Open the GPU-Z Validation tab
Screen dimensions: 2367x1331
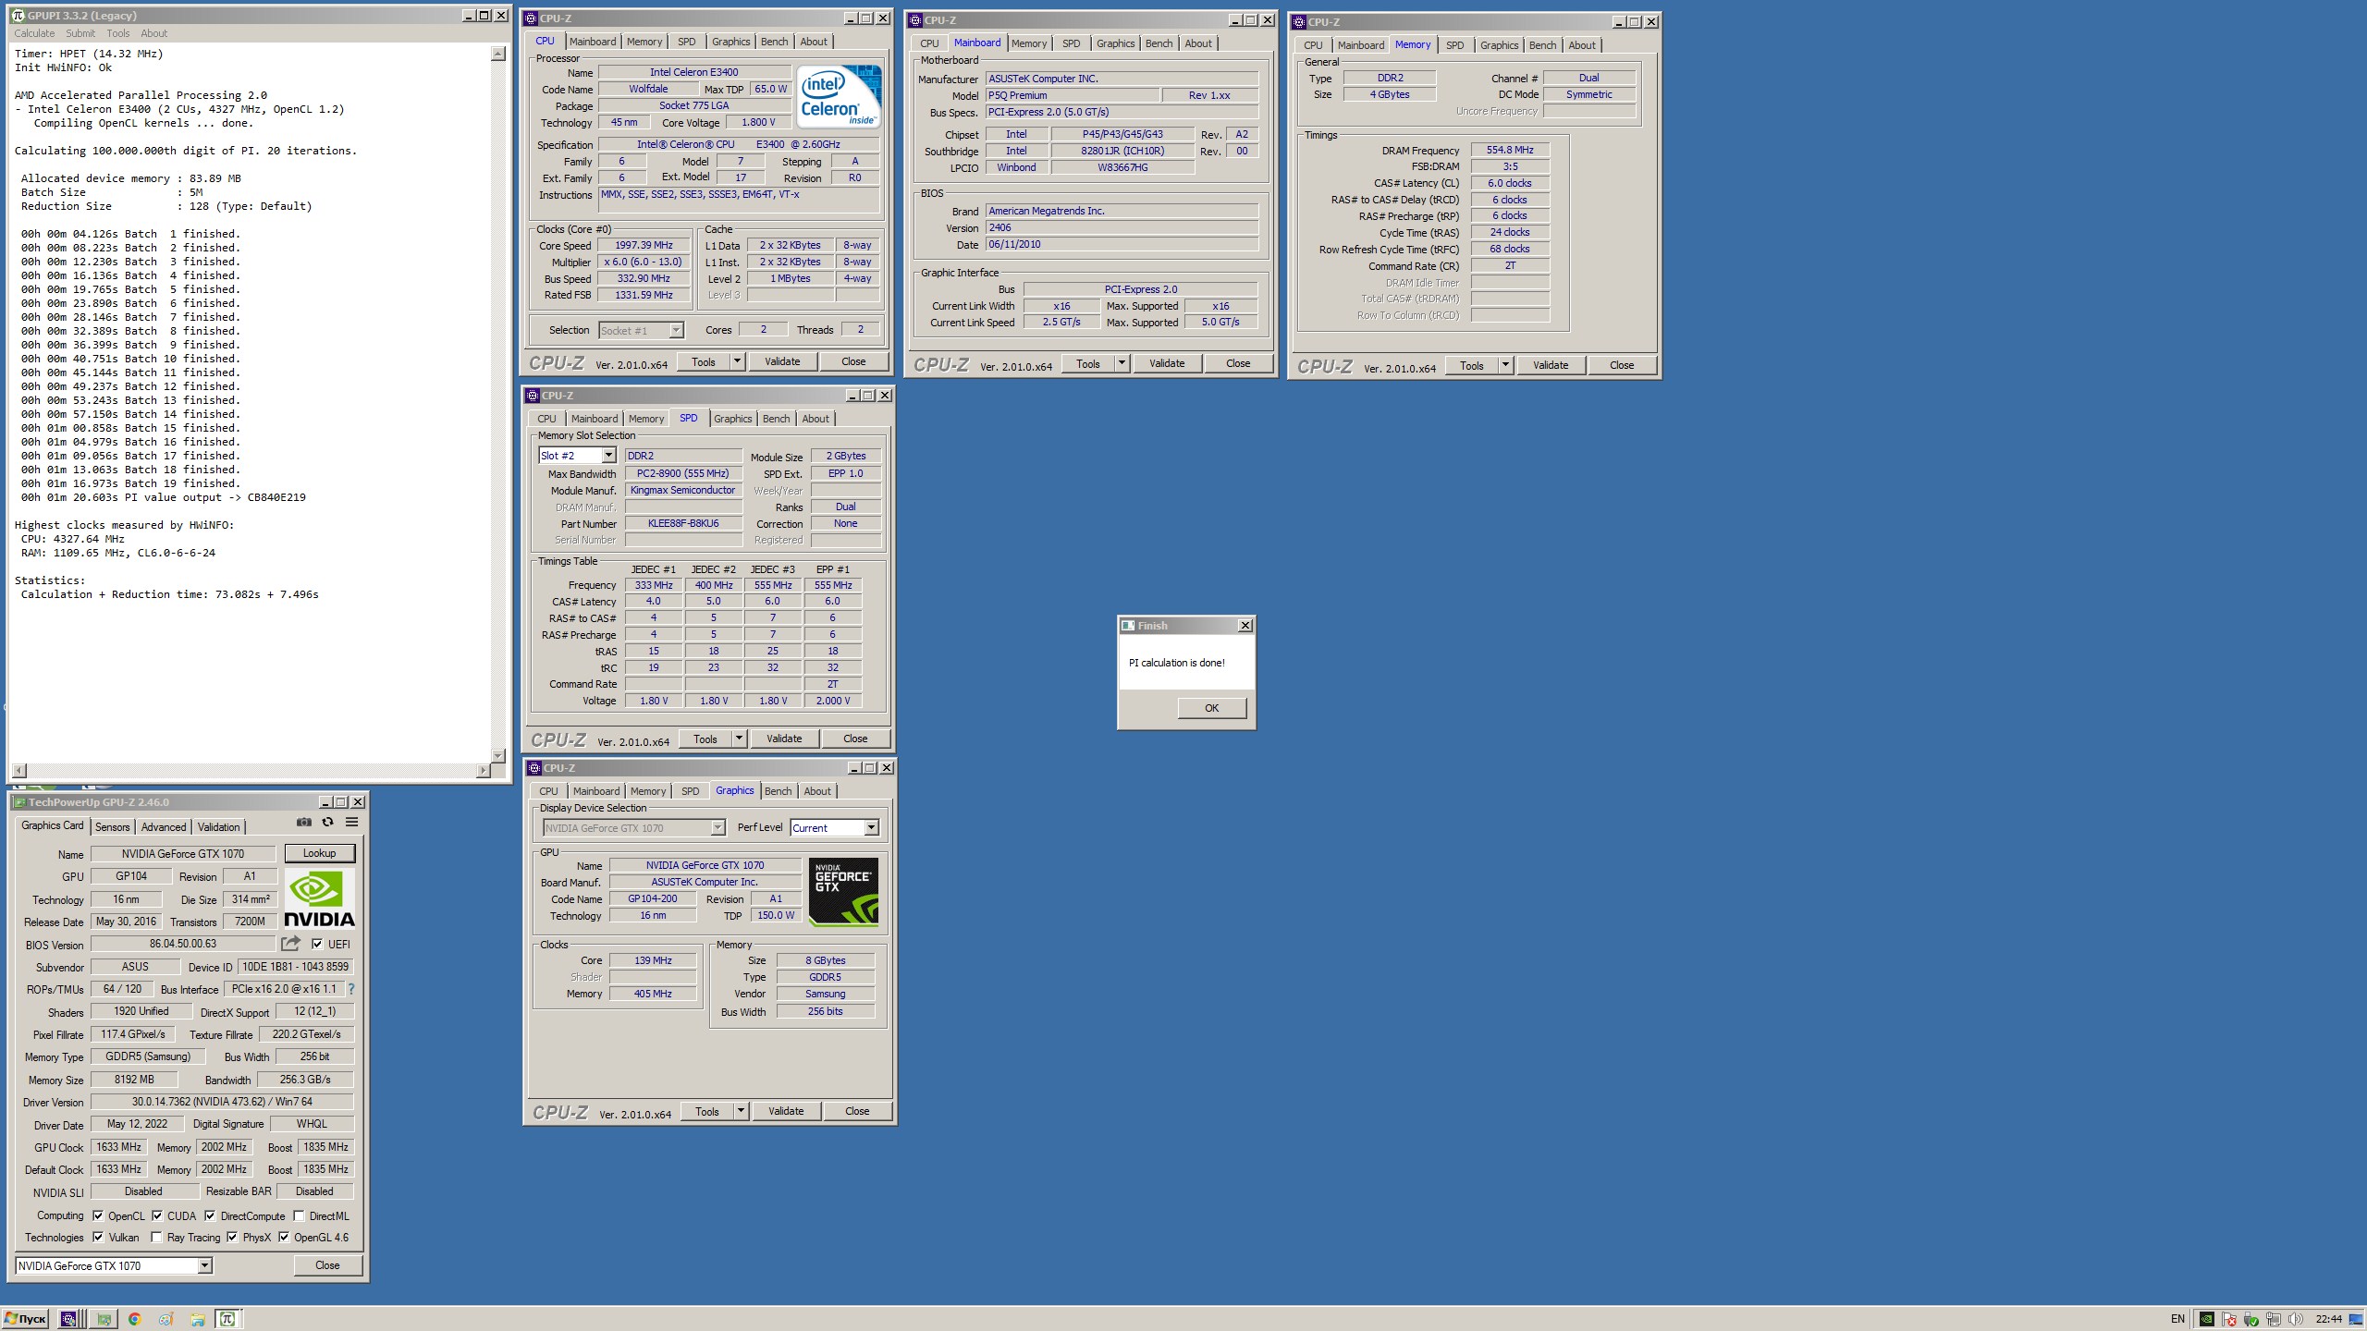click(x=219, y=827)
